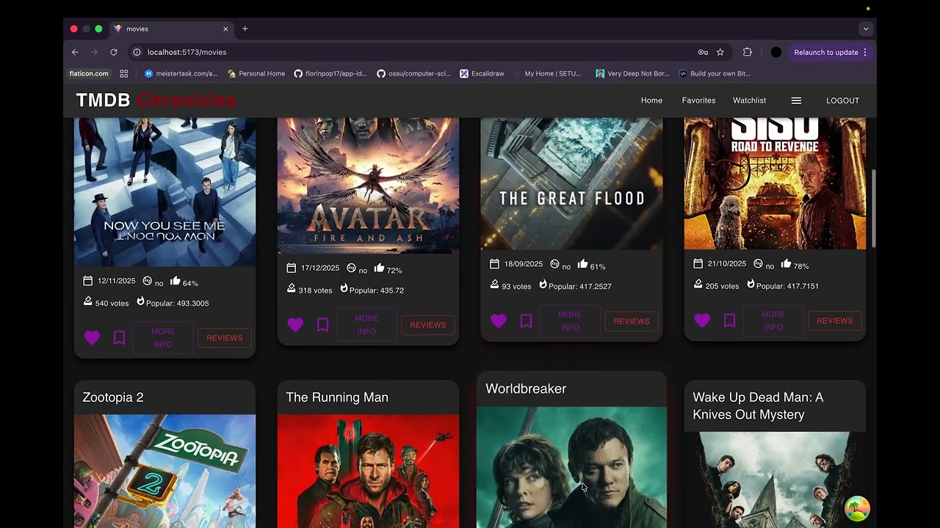The width and height of the screenshot is (940, 528).
Task: Click Relaunch to update button
Action: [x=826, y=52]
